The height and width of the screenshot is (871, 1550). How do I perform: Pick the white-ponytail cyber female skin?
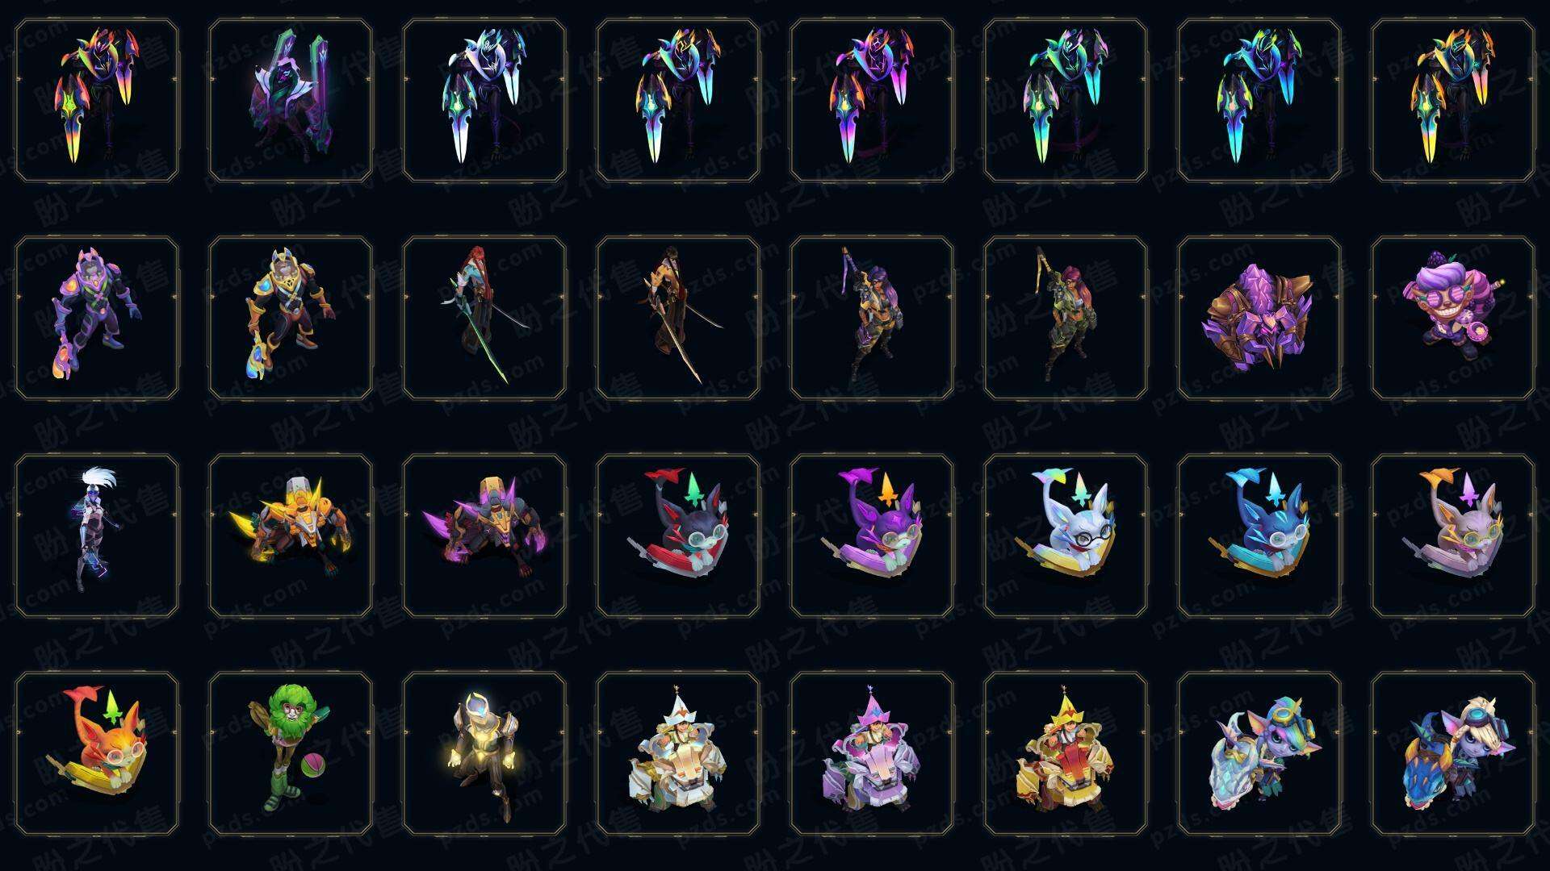click(97, 536)
